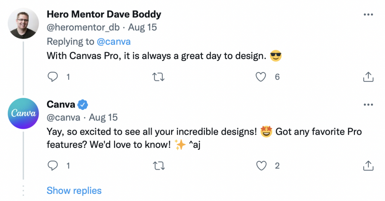Share Canva's reply tweet
The width and height of the screenshot is (385, 201).
[x=368, y=165]
